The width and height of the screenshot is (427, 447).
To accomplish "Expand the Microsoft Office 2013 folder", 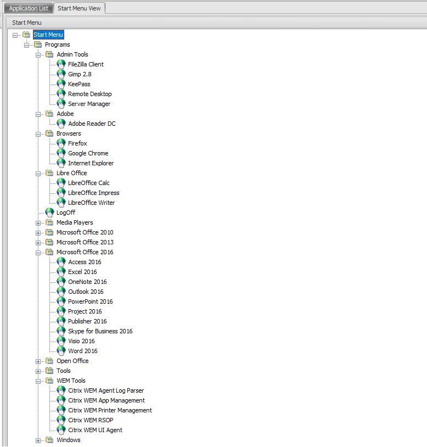I will (38, 243).
